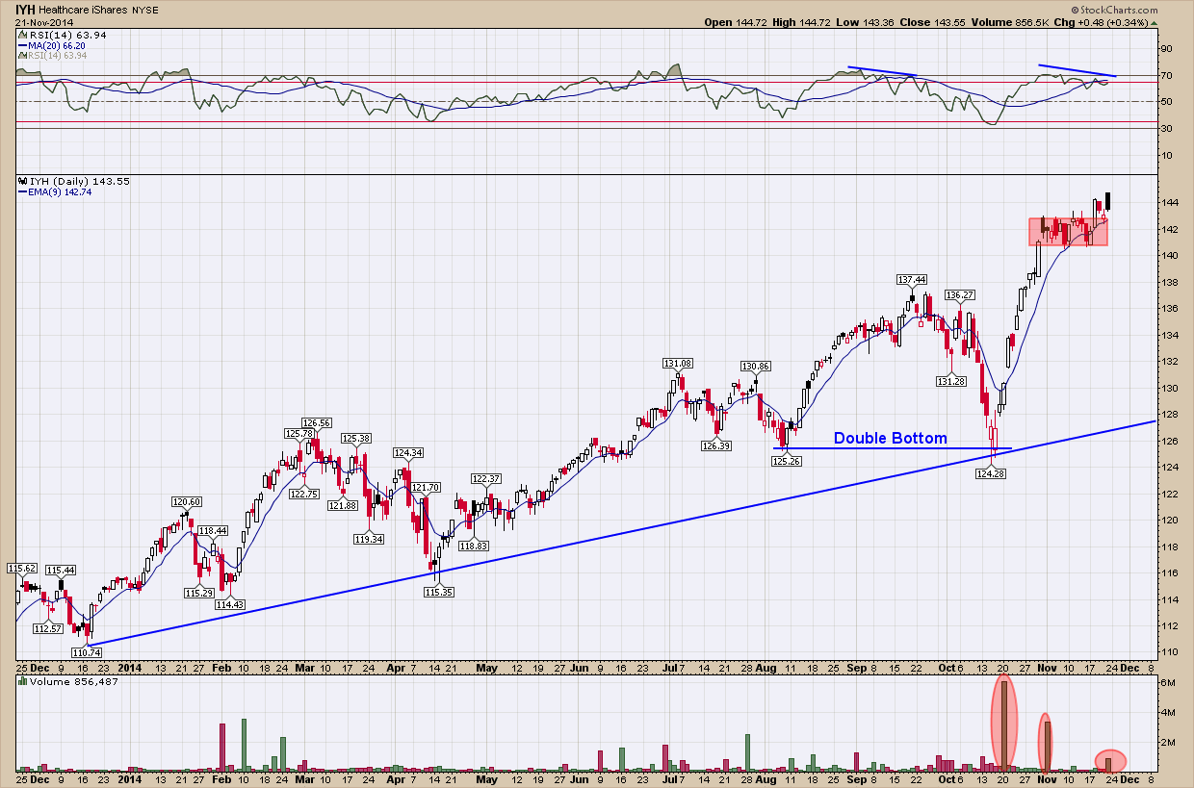
Task: Click the RSI(14) area icon above the MA(20) entry
Action: click(21, 34)
